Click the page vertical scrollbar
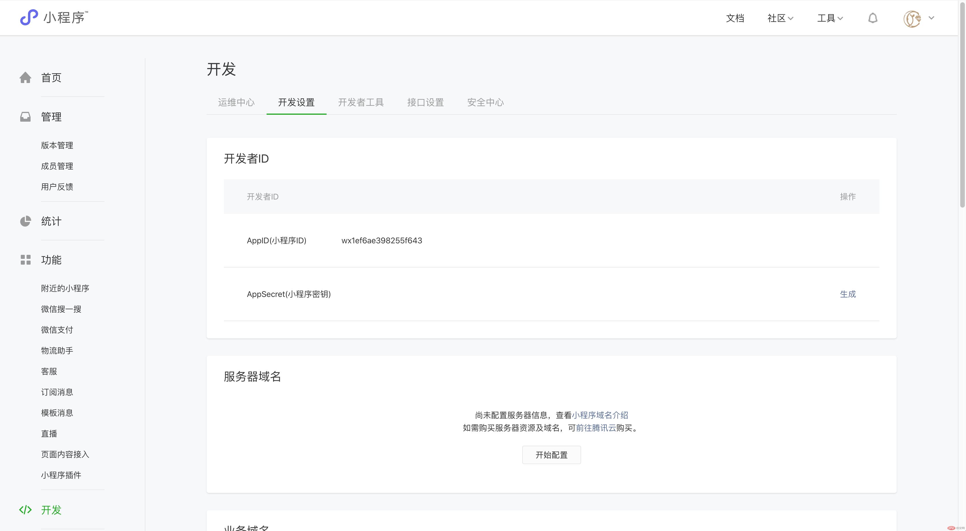 [962, 105]
